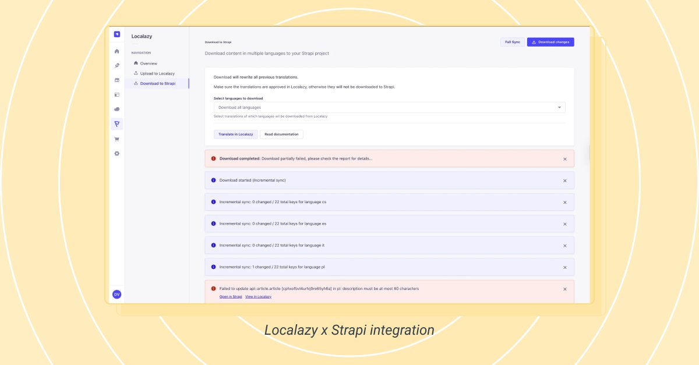
Task: Open the Settings gear icon
Action: click(x=117, y=154)
